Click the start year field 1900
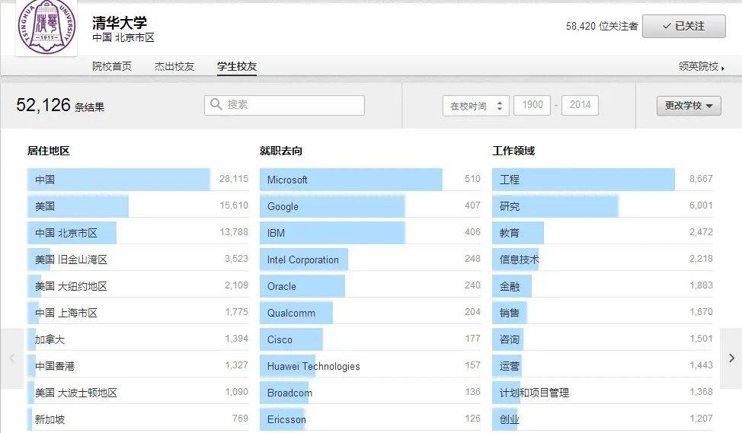This screenshot has height=433, width=742. coord(532,105)
